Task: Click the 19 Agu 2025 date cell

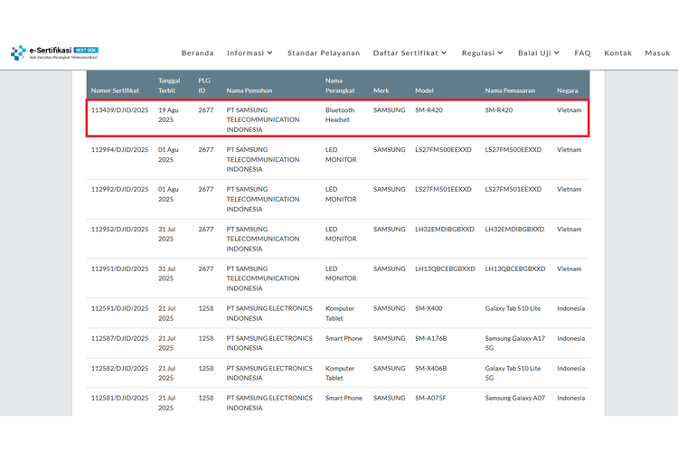Action: tap(168, 115)
